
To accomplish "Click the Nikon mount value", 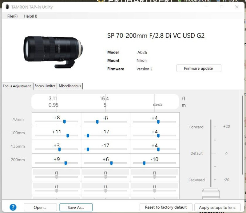I will [141, 61].
